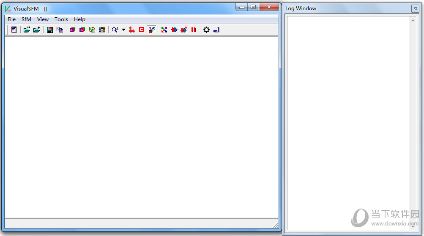
Task: Click the blue ruler corner icon
Action: click(x=216, y=29)
